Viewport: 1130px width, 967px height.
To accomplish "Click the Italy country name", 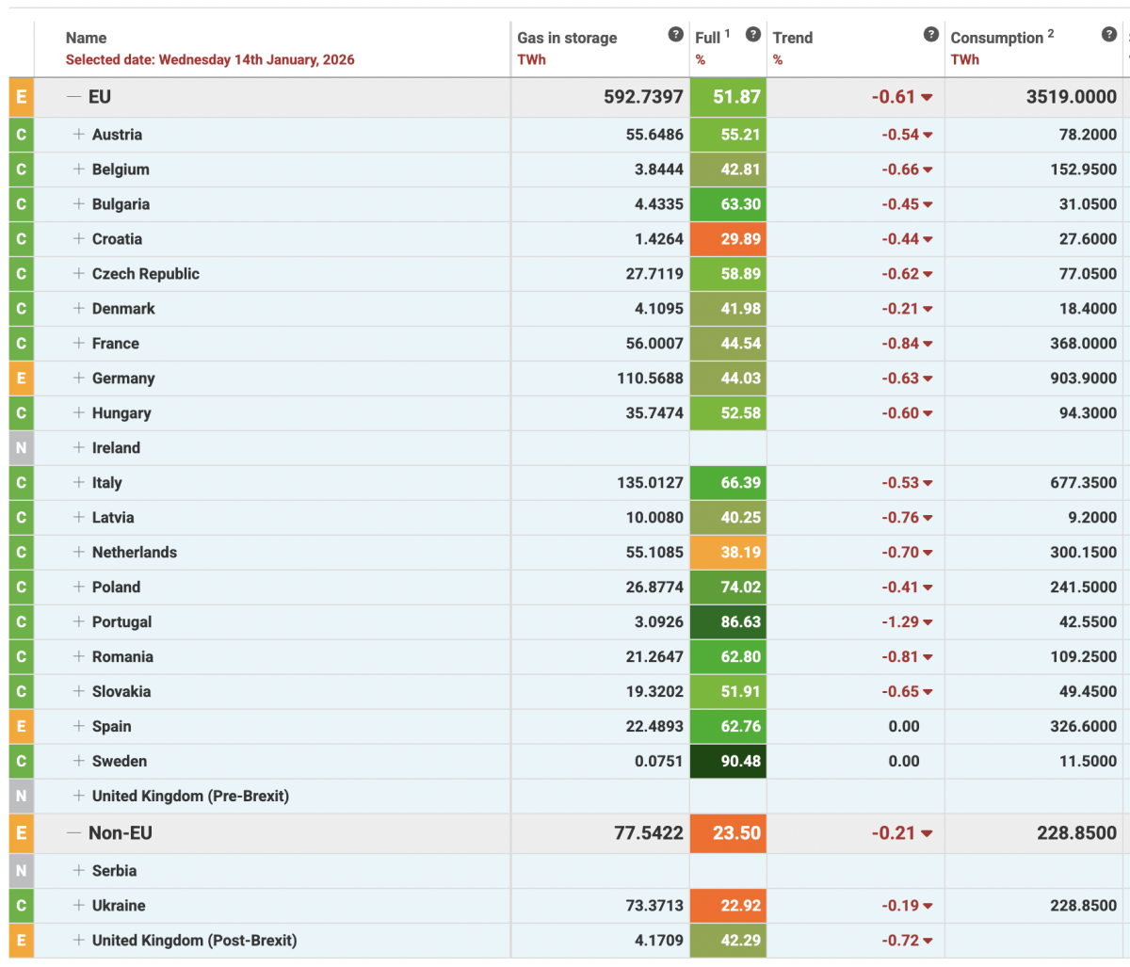I will (x=106, y=483).
